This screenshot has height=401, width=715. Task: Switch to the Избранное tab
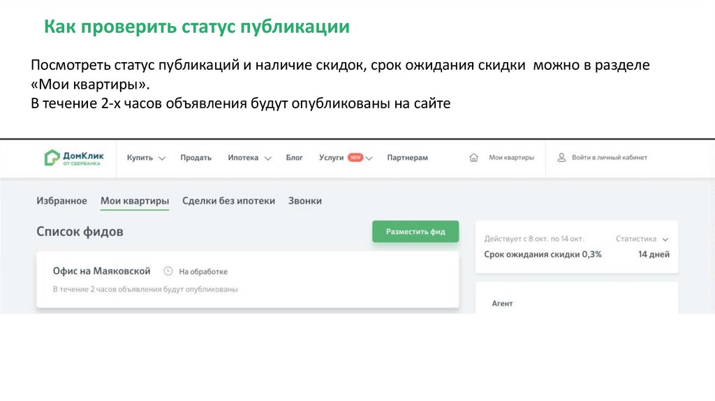(61, 201)
